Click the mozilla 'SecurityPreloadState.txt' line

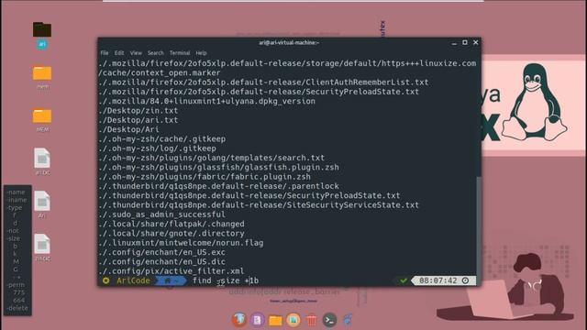tap(259, 92)
